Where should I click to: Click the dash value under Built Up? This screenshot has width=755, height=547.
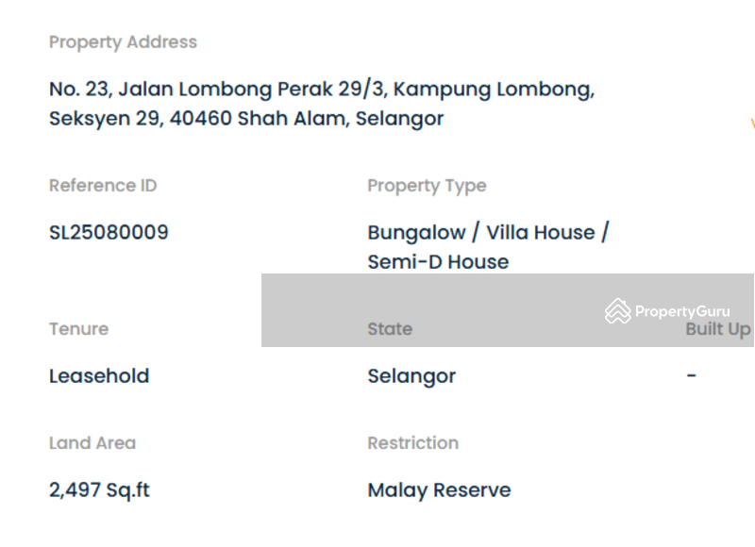tap(692, 375)
